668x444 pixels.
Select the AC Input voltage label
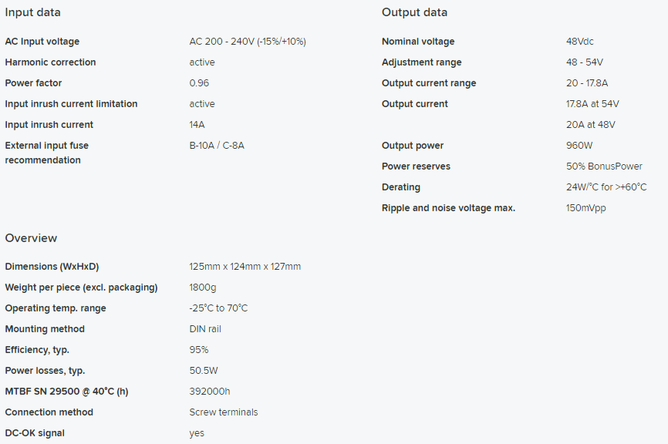click(x=42, y=42)
